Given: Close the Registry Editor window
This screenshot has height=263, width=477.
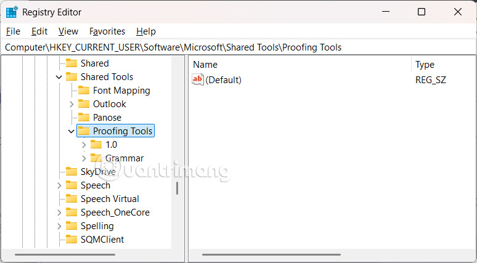Looking at the screenshot, I should 458,12.
